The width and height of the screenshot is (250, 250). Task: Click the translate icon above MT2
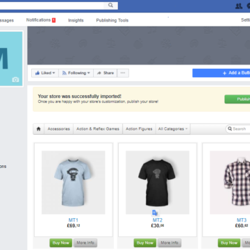(155, 212)
